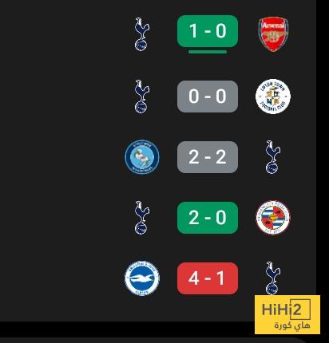Viewport: 329px width, 343px height.
Task: Click the Arabic text under HiHi2
Action: pos(292,325)
